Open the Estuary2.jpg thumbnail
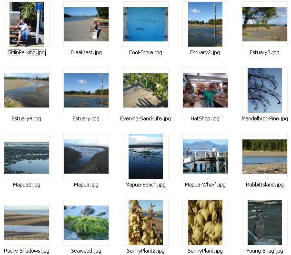This screenshot has height=255, width=291. point(205,24)
